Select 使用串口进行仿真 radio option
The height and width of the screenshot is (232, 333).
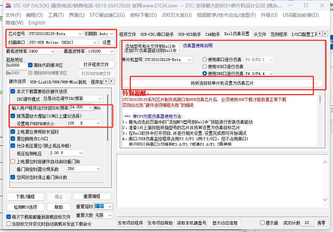tap(204, 60)
